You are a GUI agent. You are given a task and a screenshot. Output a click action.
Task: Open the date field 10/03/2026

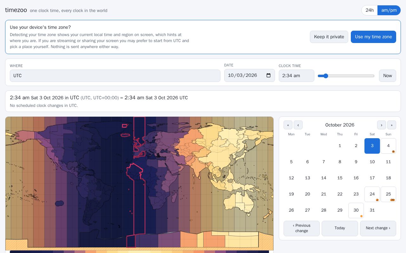click(x=250, y=76)
